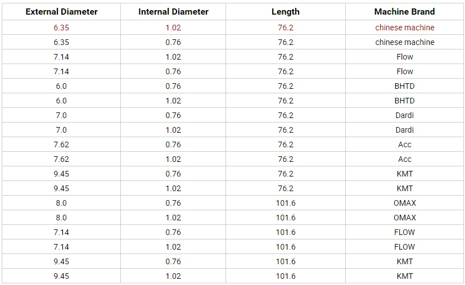The image size is (465, 285).
Task: Select 101.6 length in the last KMT row
Action: tap(285, 276)
